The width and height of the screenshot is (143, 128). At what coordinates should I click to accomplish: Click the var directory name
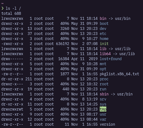point(103,119)
